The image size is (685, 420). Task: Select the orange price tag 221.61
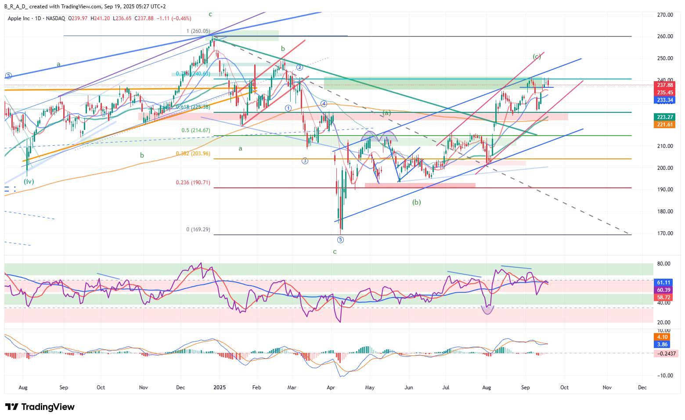665,125
